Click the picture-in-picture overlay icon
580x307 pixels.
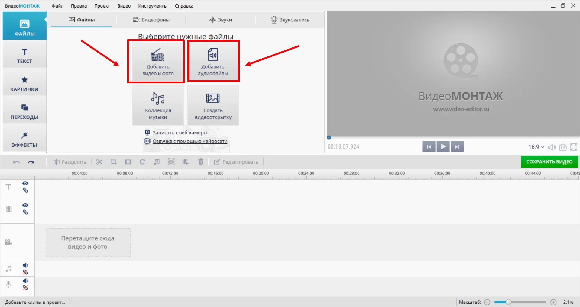tap(157, 162)
